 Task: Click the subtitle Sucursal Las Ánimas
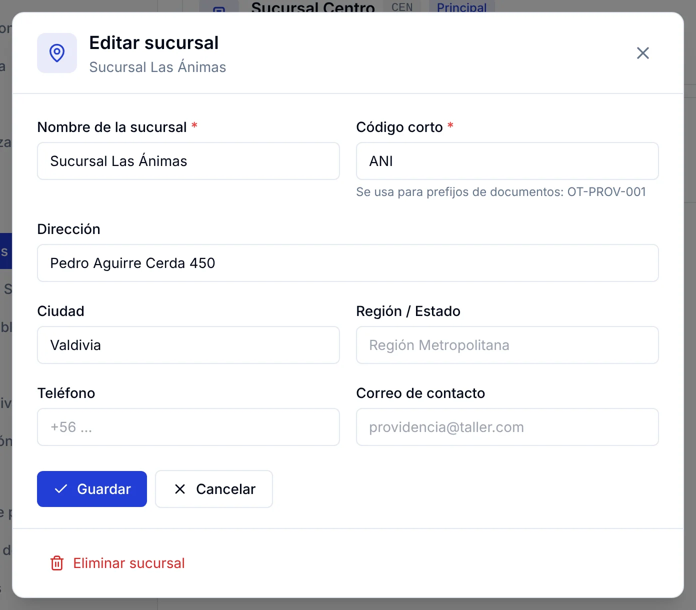point(157,67)
